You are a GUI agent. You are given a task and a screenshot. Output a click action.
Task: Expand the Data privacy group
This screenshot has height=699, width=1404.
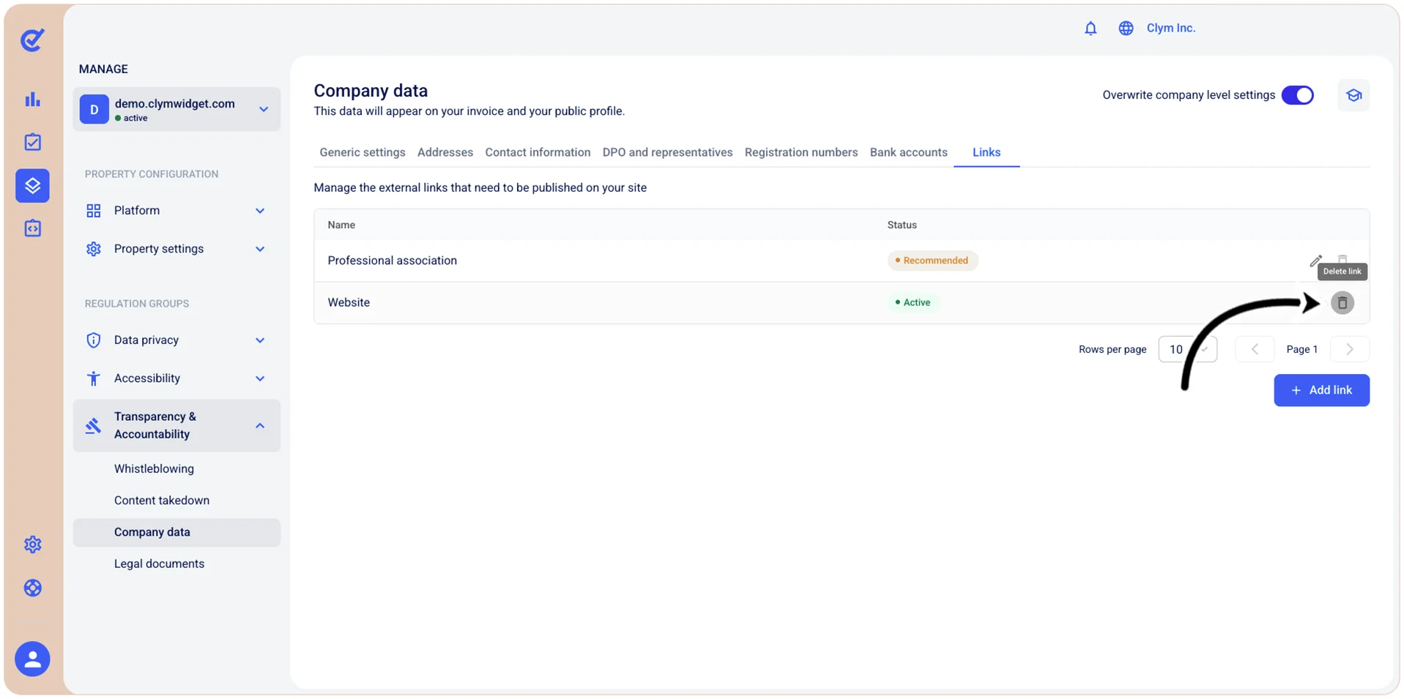(177, 340)
